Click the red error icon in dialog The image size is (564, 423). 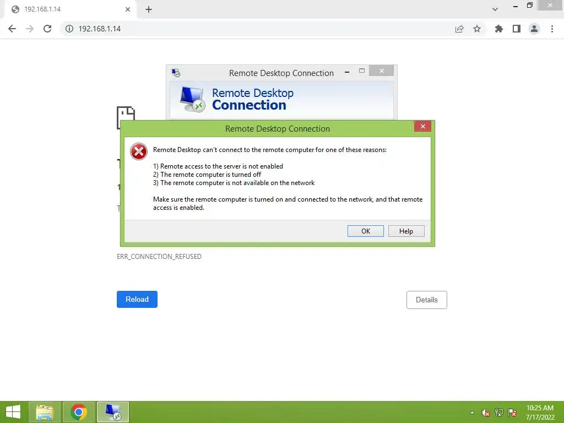coord(139,151)
